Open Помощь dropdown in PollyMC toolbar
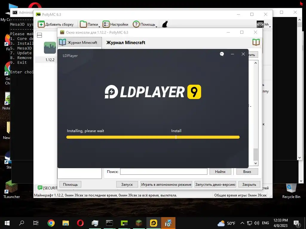The image size is (306, 229). (x=145, y=24)
